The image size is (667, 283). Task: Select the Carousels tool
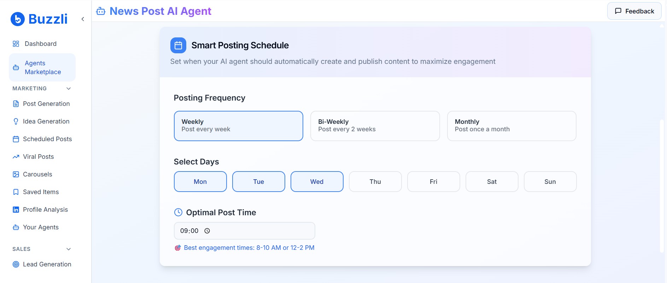37,174
